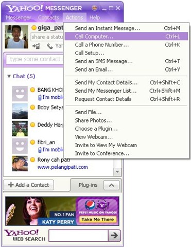Select contact Rony cah pati
191x247 pixels.
(54, 160)
